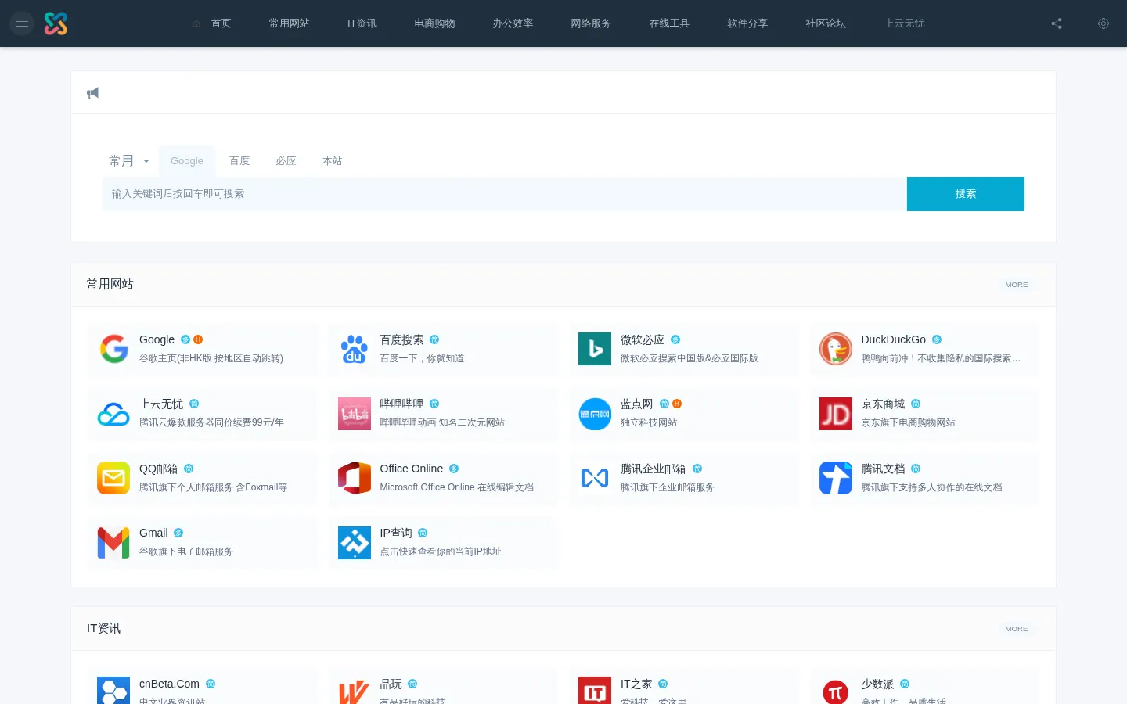Screen dimensions: 1127x704
Task: Open the 软件分享 navigation item
Action: point(748,23)
